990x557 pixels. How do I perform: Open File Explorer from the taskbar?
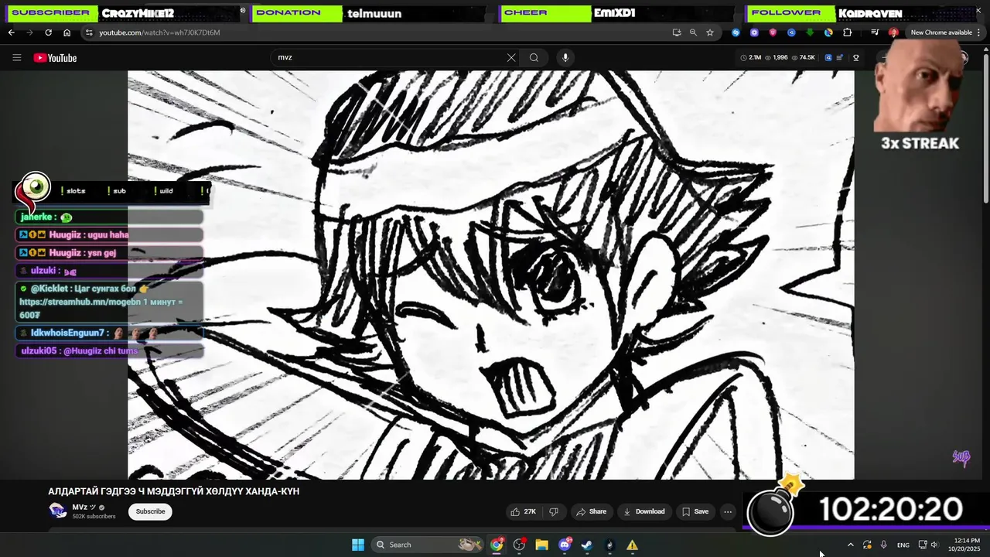click(541, 545)
